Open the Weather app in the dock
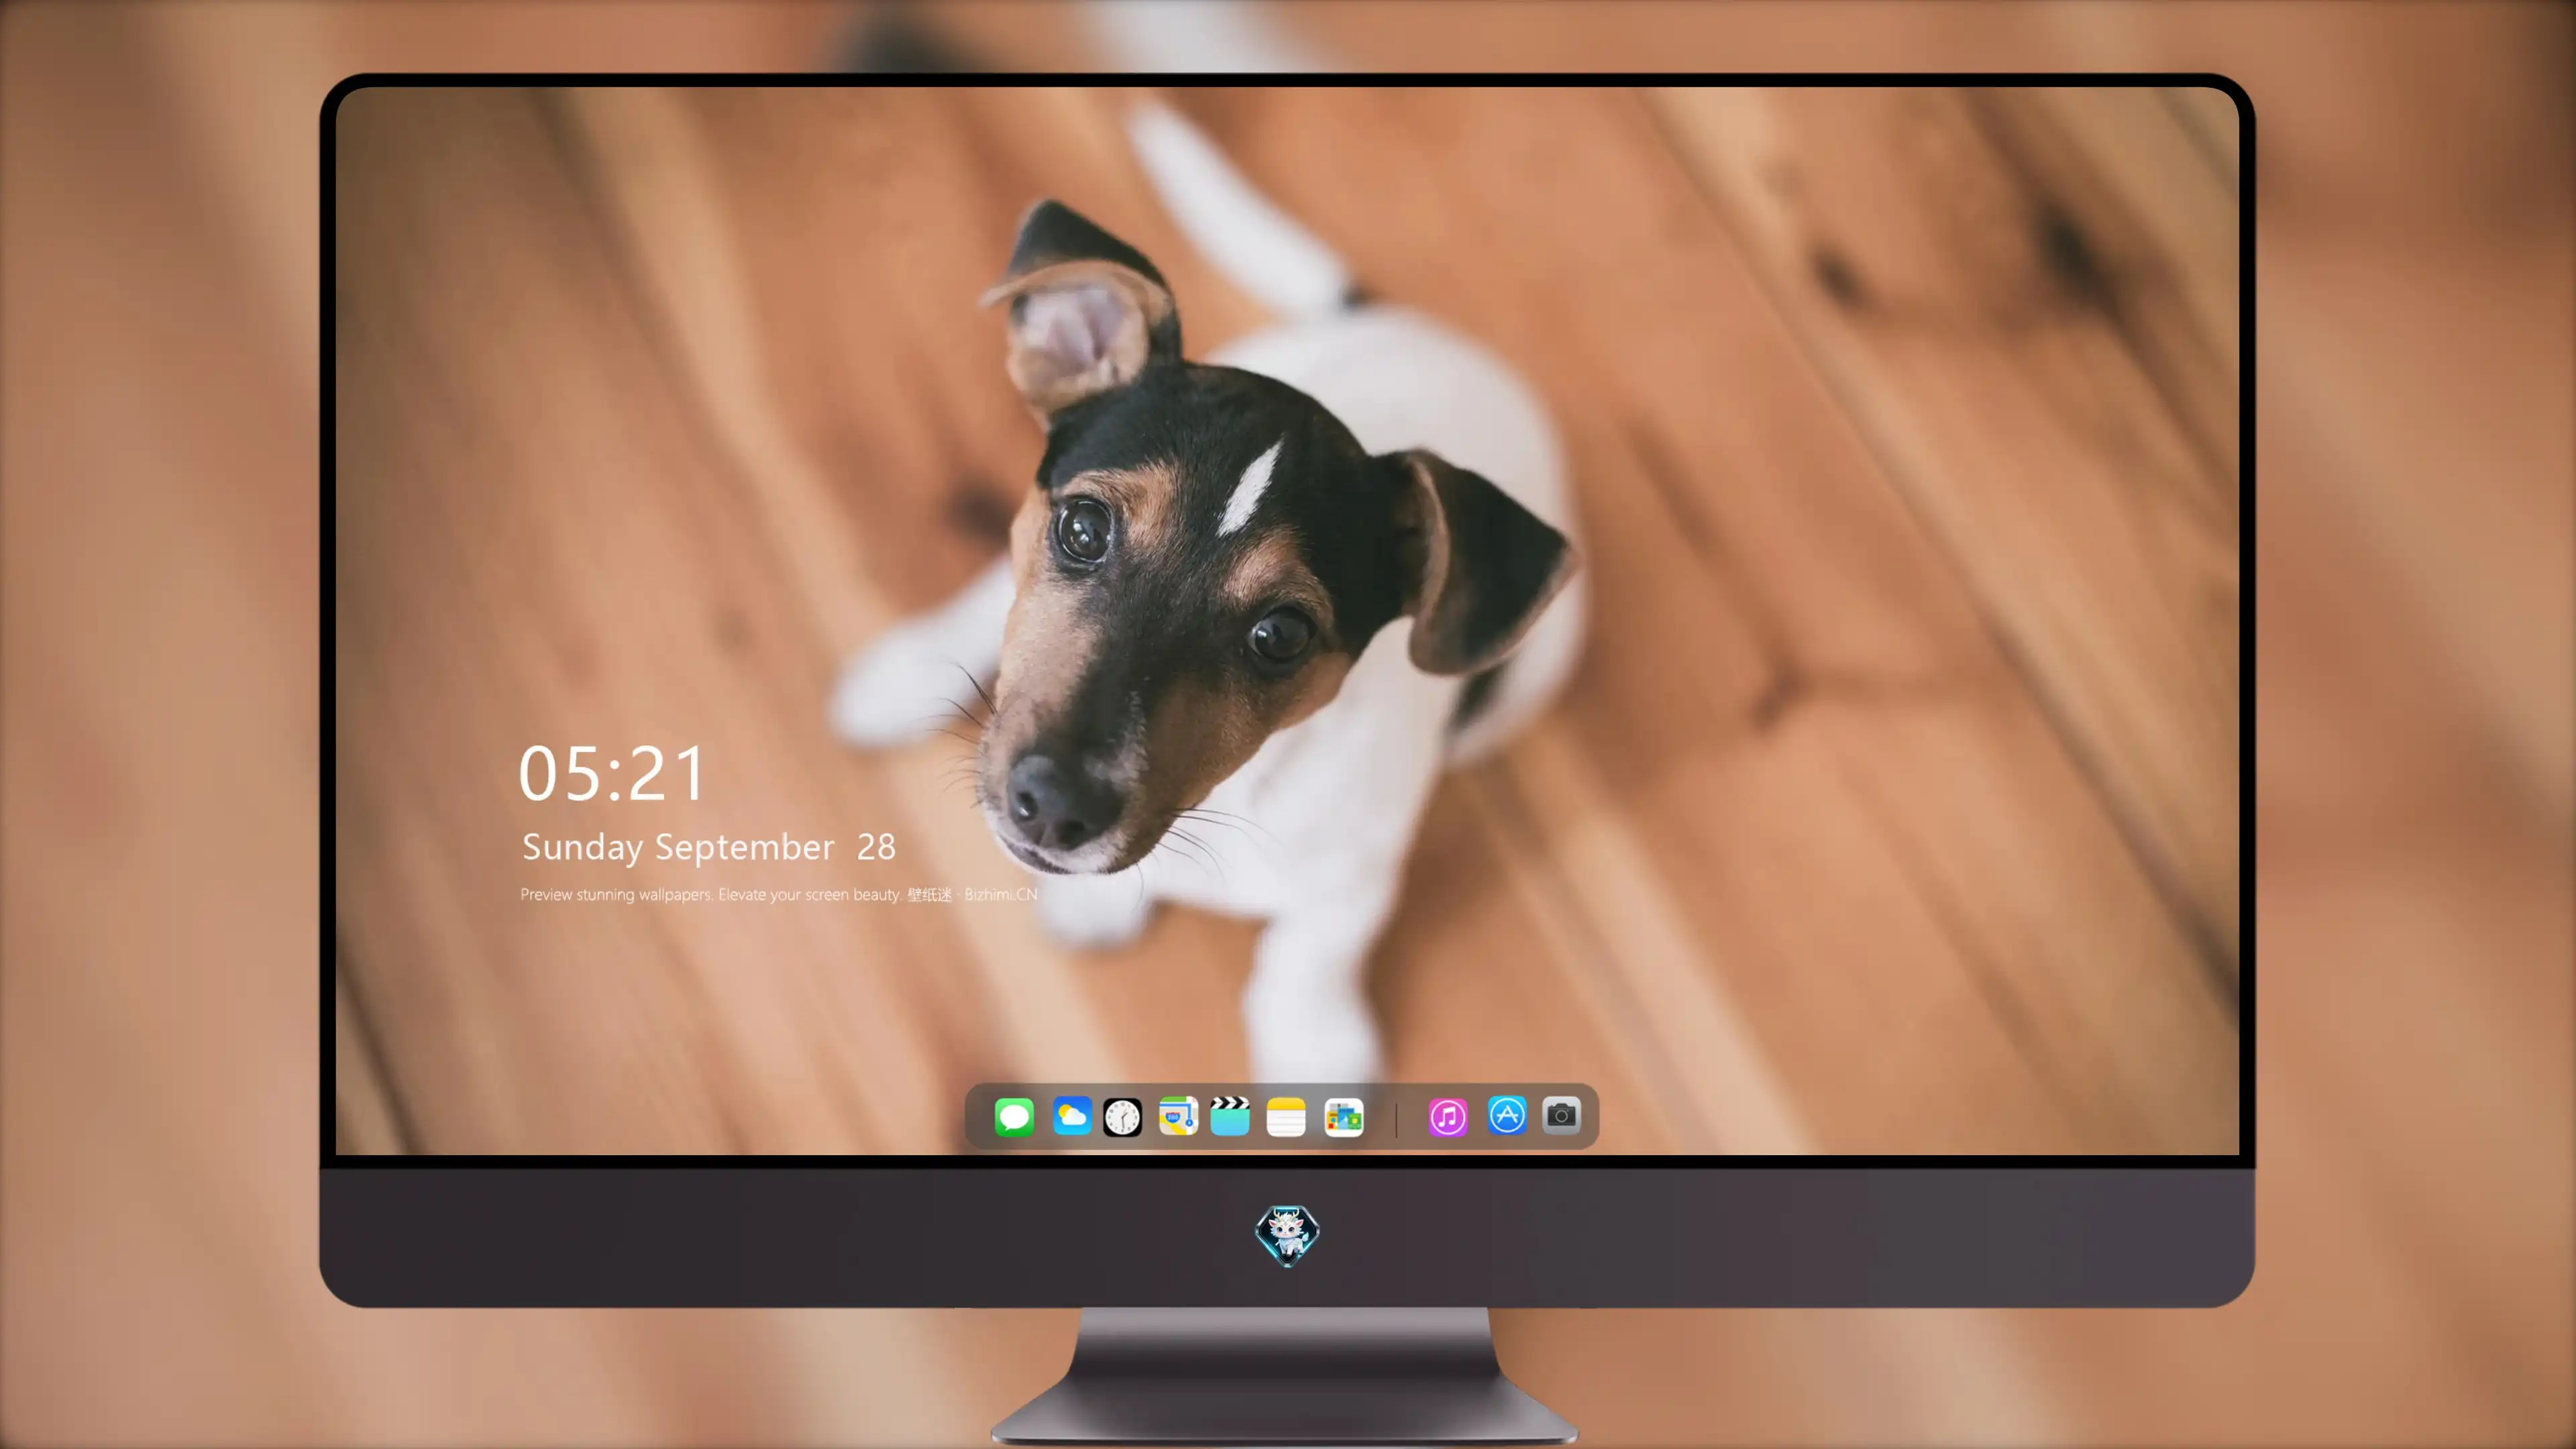Screen dimensions: 2576x1449 tap(1071, 1116)
